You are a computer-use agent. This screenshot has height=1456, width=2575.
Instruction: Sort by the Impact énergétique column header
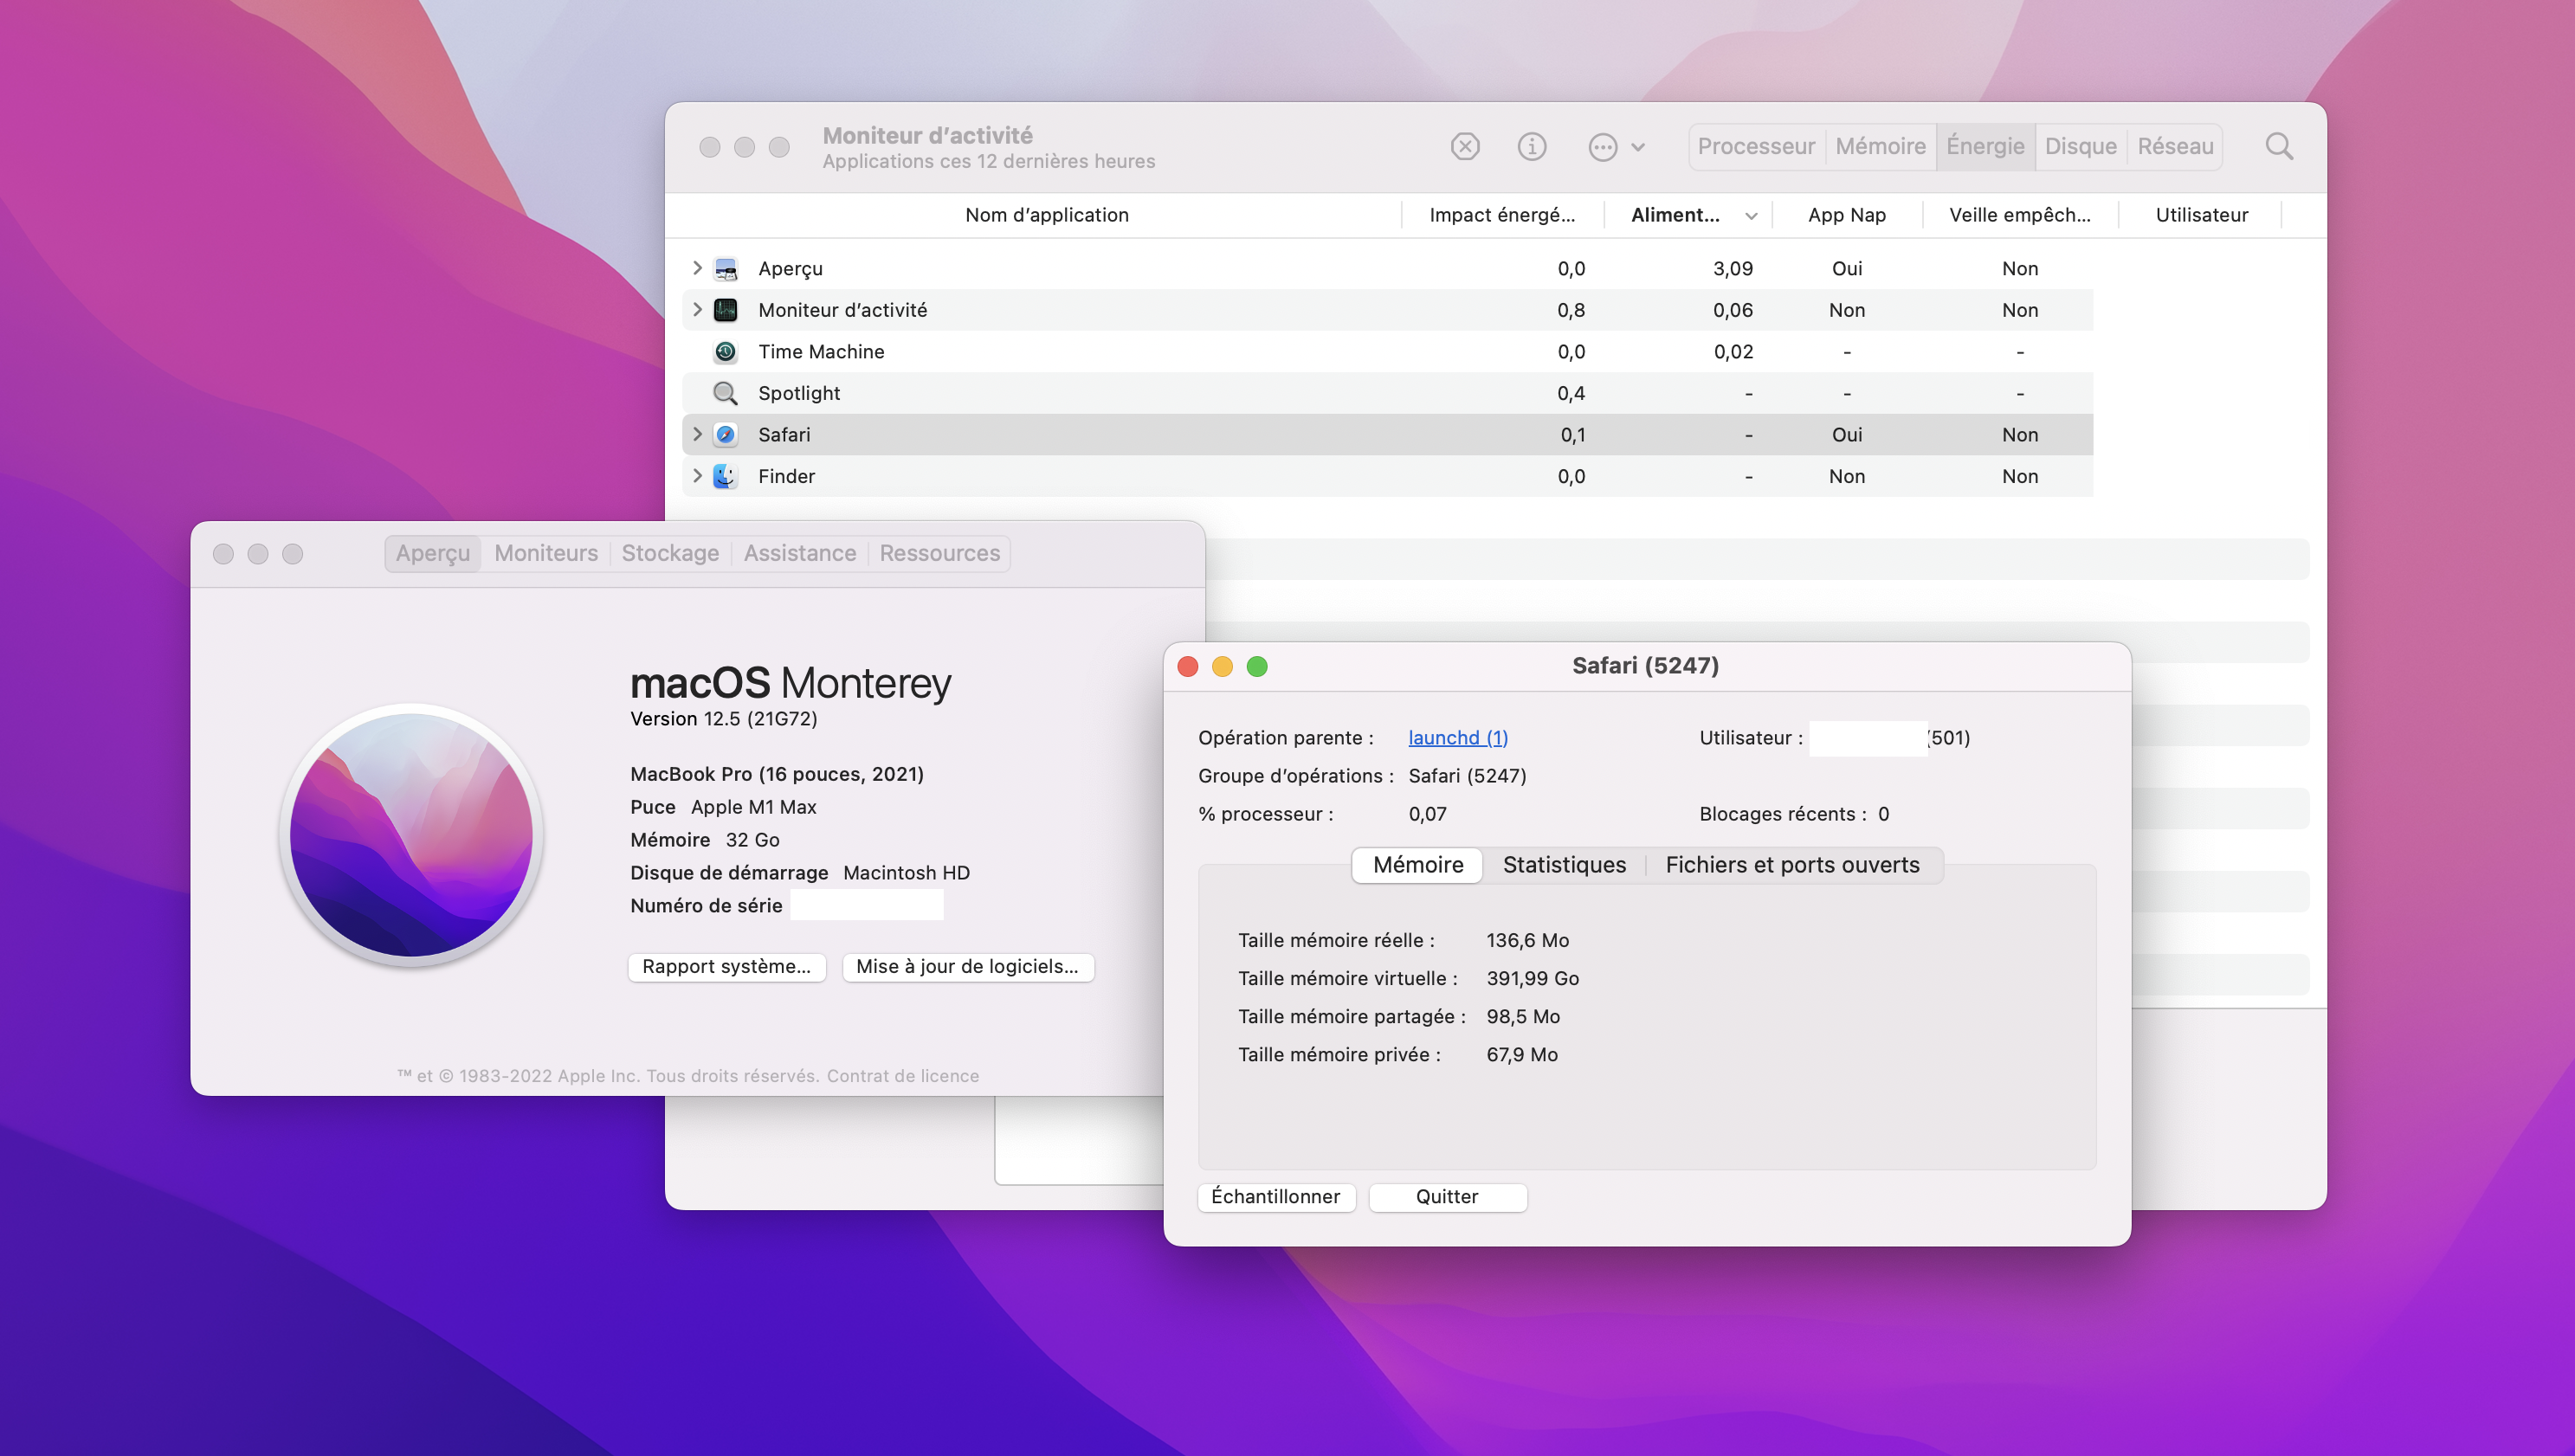pos(1501,215)
